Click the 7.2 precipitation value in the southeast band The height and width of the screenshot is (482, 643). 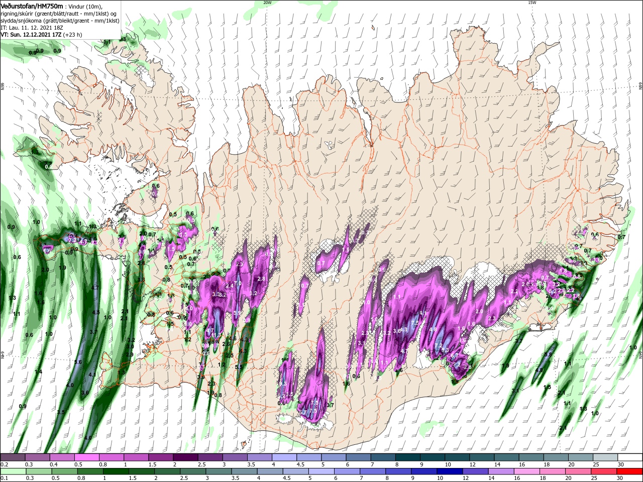(x=438, y=345)
